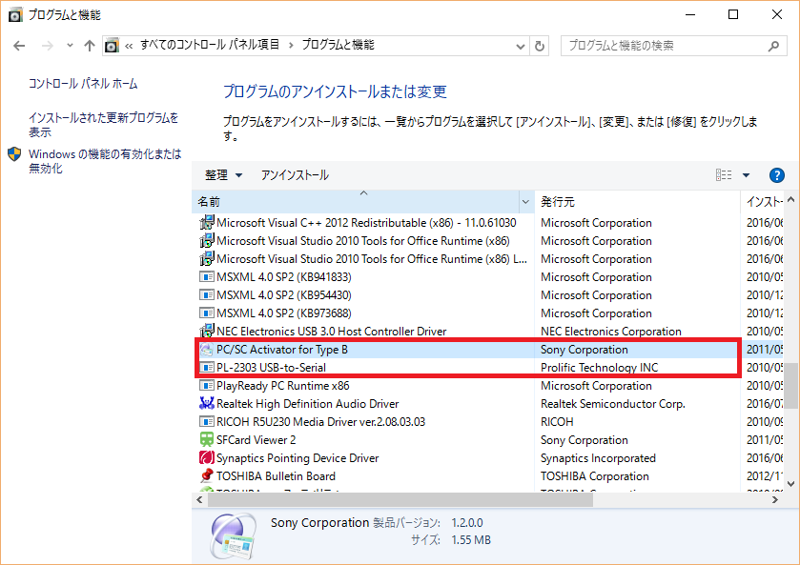
Task: Sort by the 発行元 column header
Action: click(x=637, y=202)
